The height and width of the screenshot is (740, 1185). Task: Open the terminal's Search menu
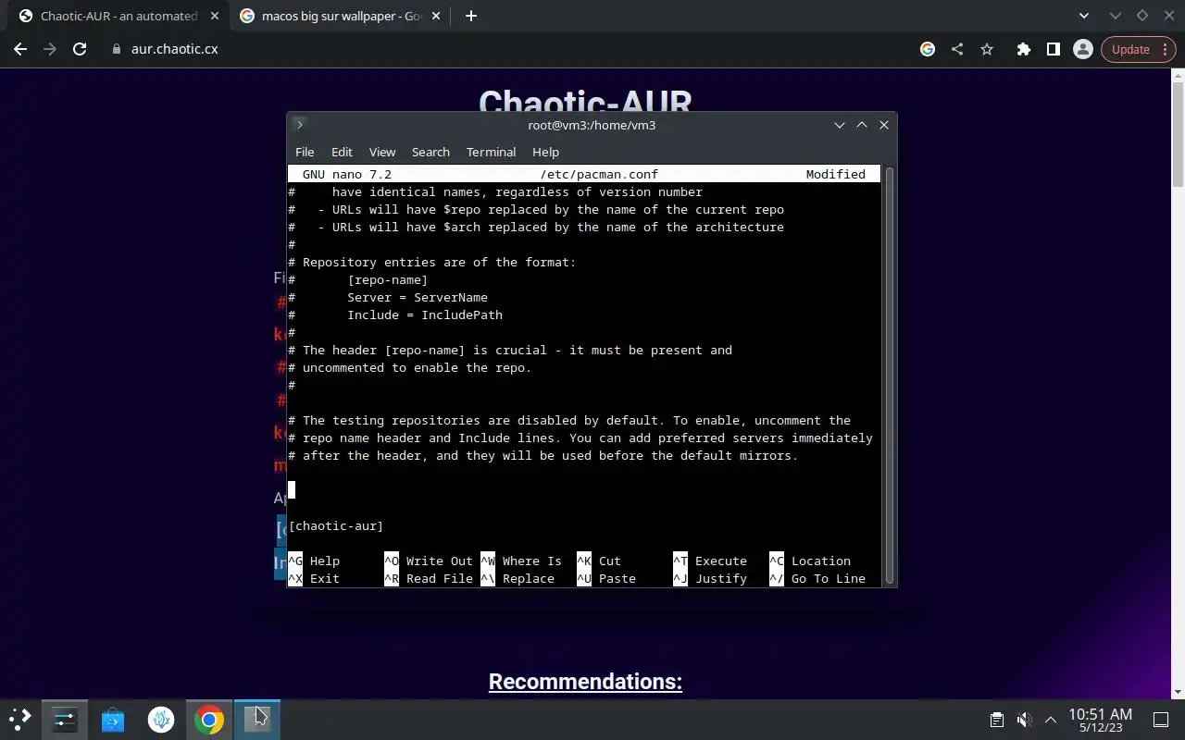(430, 152)
